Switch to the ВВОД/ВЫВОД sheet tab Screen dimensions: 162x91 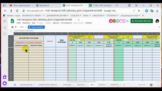pos(26,85)
